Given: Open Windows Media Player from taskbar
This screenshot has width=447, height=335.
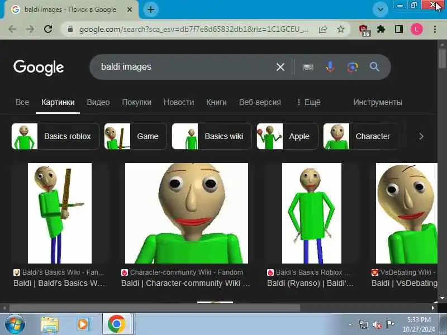Looking at the screenshot, I should point(83,324).
